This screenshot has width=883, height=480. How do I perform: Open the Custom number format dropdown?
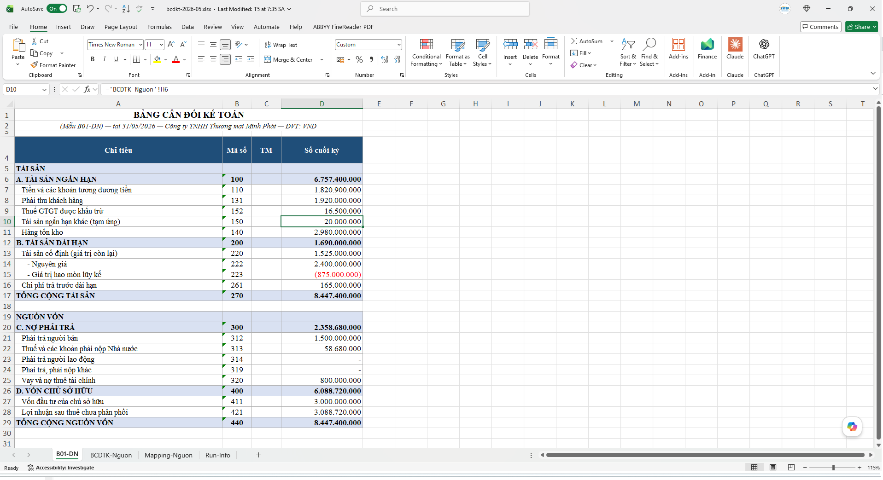[399, 45]
